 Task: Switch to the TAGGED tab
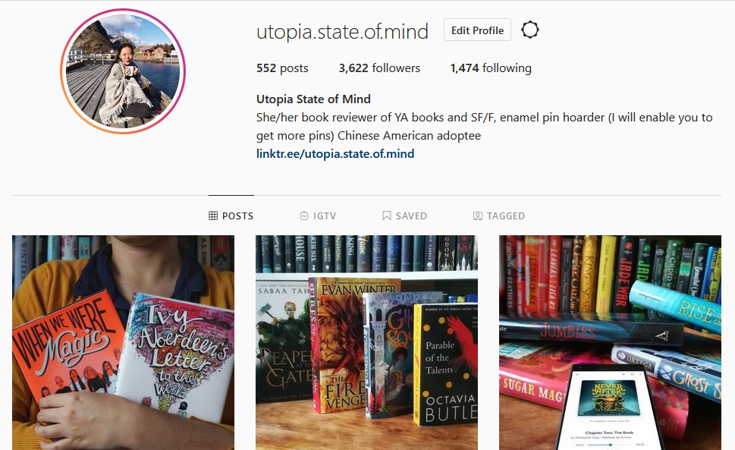[x=499, y=216]
